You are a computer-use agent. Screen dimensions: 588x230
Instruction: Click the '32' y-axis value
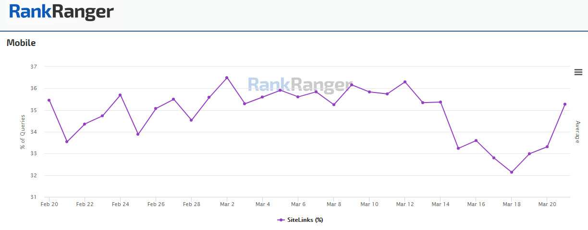point(33,175)
